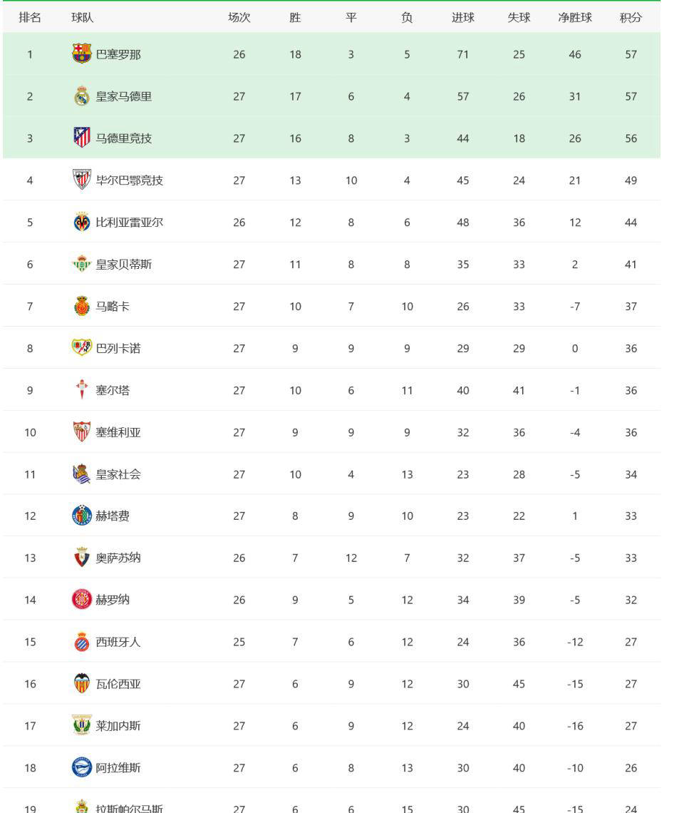684x813 pixels.
Task: Open the 马略卡 team link
Action: click(113, 306)
